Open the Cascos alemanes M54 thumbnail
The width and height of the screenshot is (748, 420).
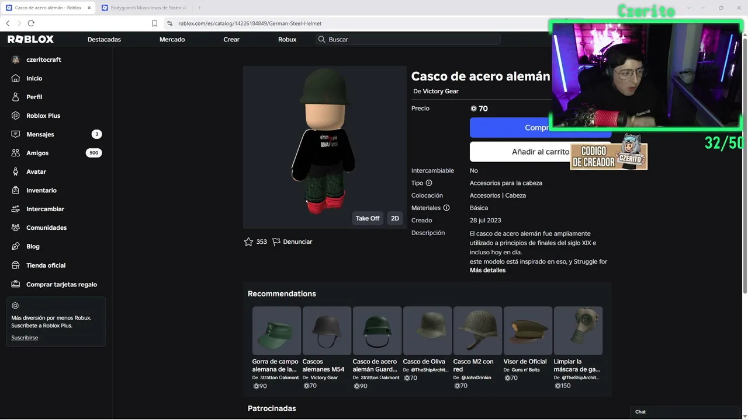[x=327, y=331]
